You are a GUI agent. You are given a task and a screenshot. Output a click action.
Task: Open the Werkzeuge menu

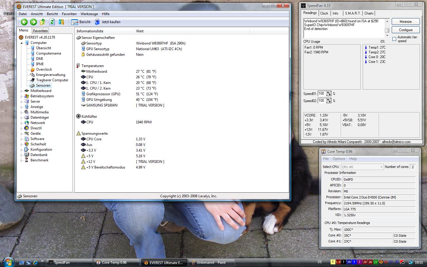pos(89,14)
